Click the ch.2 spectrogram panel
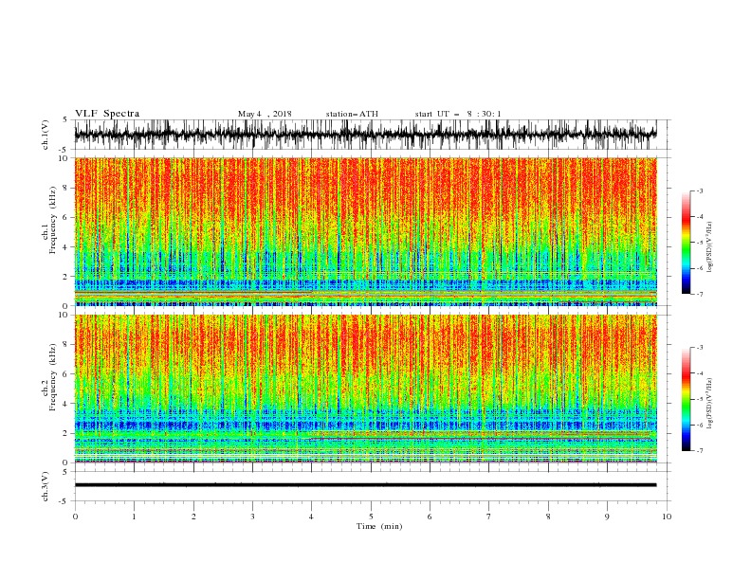 [x=365, y=389]
